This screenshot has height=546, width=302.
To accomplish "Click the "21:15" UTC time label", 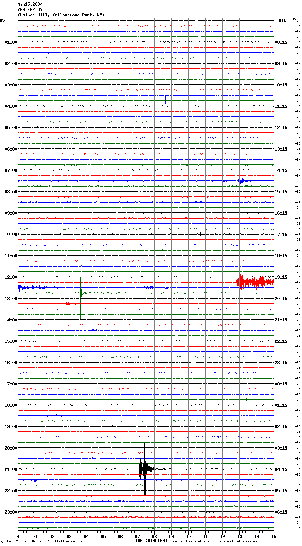I will click(281, 320).
